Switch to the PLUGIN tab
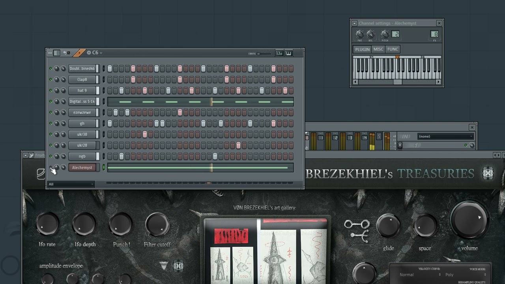Viewport: 505px width, 284px height. [x=362, y=49]
